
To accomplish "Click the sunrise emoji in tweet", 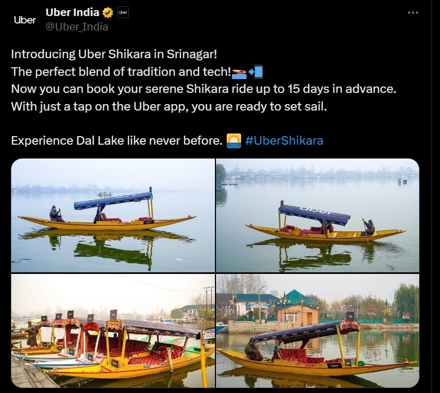I will pyautogui.click(x=234, y=141).
